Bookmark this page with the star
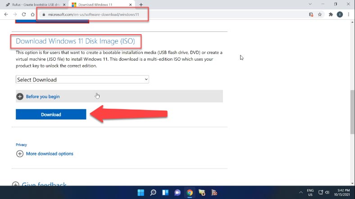The width and height of the screenshot is (355, 199). (320, 14)
